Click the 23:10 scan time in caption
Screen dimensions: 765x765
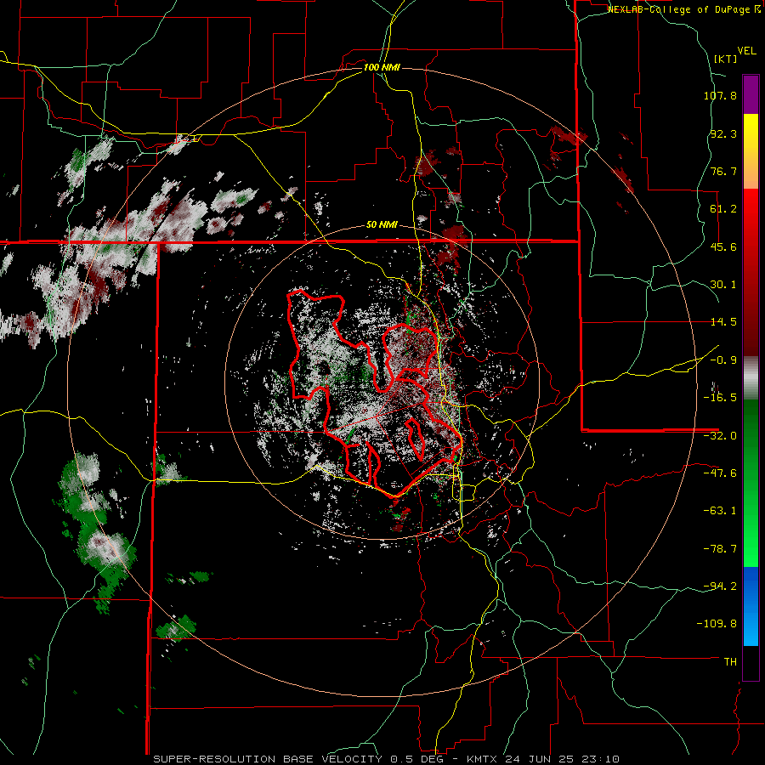(x=603, y=759)
